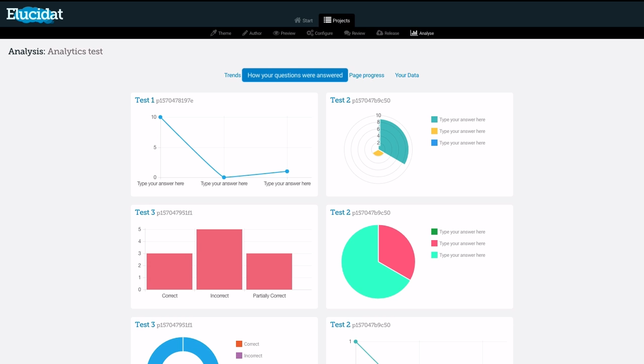644x364 pixels.
Task: Open the Test 1 card title
Action: coord(144,100)
